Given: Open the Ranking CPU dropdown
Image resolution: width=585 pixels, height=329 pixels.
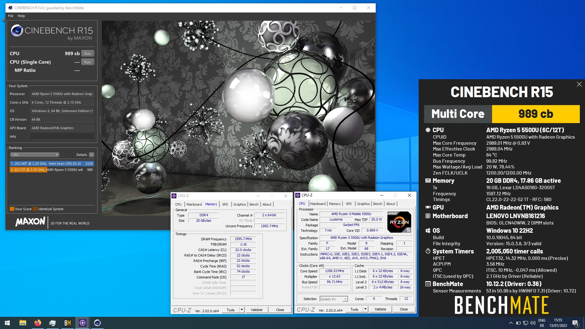Looking at the screenshot, I should (x=35, y=155).
